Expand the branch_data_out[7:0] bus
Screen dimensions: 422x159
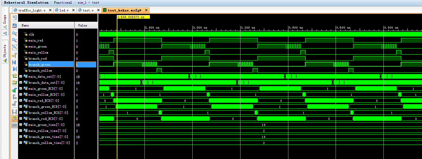tap(21, 83)
